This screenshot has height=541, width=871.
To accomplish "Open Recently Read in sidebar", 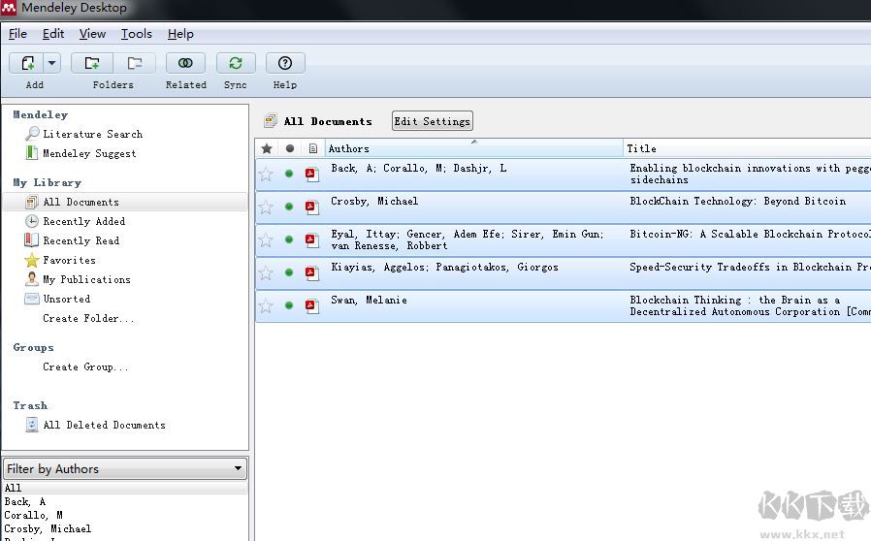I will coord(81,240).
